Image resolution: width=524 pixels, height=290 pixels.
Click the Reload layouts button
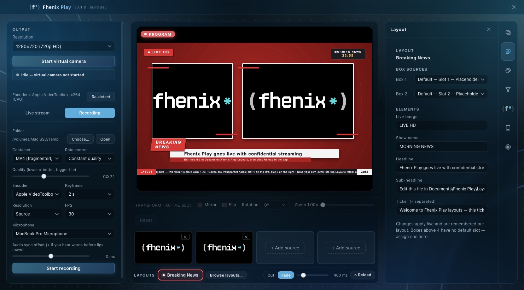click(363, 275)
